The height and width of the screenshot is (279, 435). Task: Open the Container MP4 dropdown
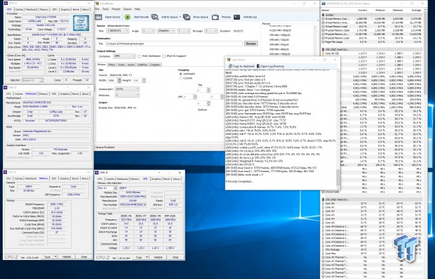[124, 56]
